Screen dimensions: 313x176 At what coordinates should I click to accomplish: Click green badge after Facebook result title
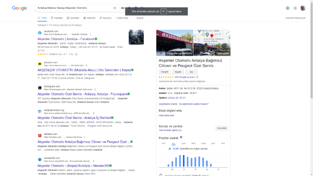click(x=96, y=39)
